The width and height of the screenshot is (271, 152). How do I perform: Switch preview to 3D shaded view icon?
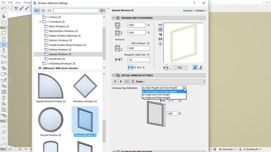pyautogui.click(x=160, y=34)
